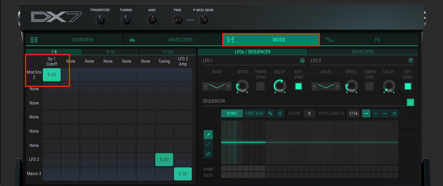Select previous LFO 2 waveform with left arrow
Screen dimensions: 443x186
pos(314,86)
